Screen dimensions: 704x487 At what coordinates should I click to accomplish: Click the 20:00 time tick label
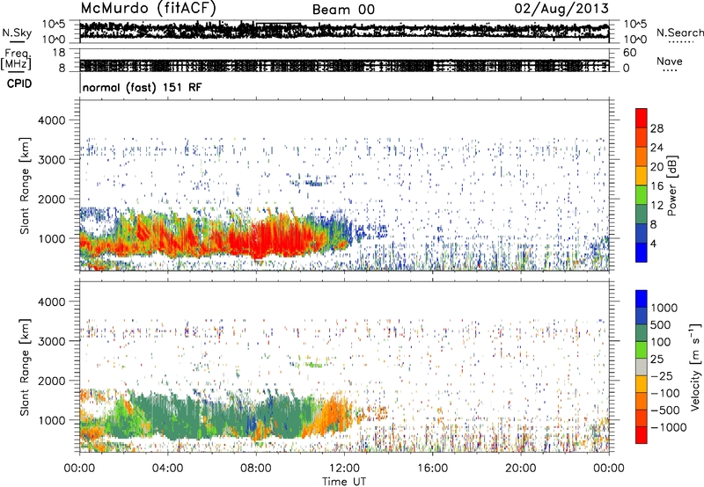[520, 469]
